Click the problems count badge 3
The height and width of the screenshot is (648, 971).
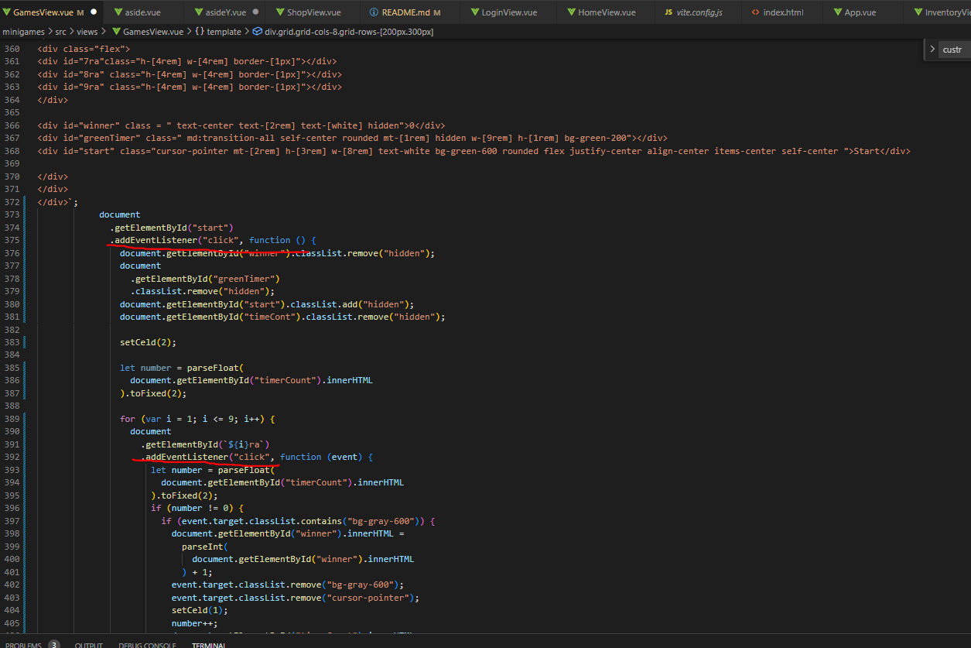tap(54, 644)
